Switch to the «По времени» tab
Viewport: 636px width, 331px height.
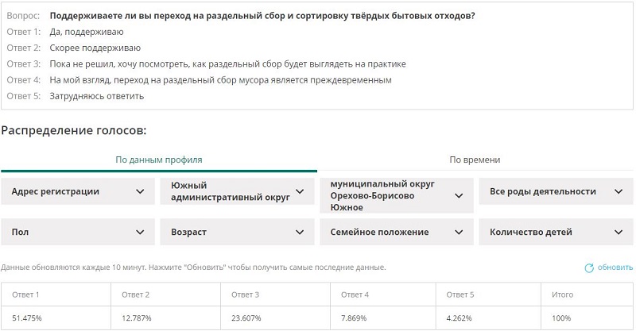[x=475, y=160]
